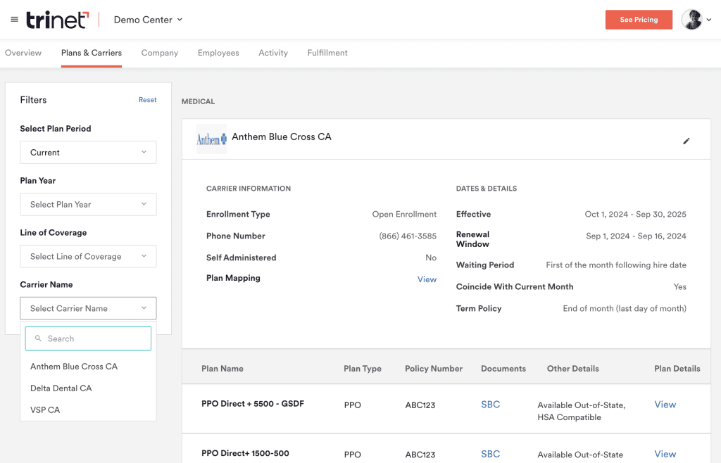The width and height of the screenshot is (721, 463).
Task: Click the Anthem Blue Cross CA card title
Action: pyautogui.click(x=282, y=137)
